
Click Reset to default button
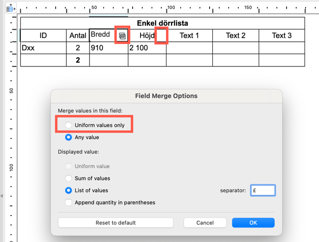115,222
